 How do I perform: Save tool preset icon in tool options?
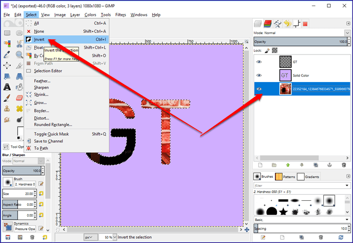(8, 237)
